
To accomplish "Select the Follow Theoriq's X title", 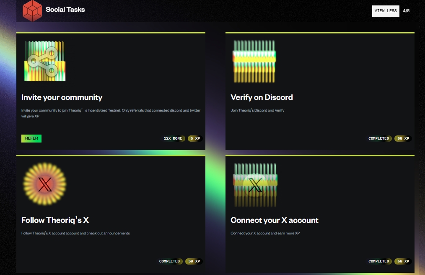I will [55, 220].
